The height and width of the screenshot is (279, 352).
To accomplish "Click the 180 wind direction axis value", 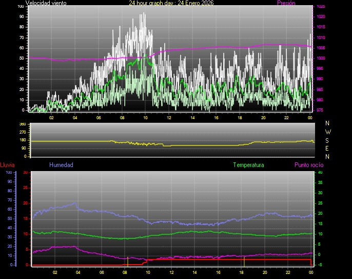I will (x=23, y=140).
